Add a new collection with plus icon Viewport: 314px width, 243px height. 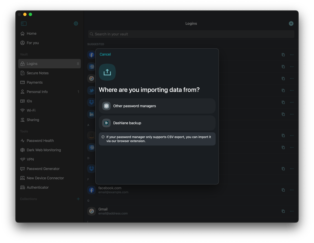(x=78, y=199)
